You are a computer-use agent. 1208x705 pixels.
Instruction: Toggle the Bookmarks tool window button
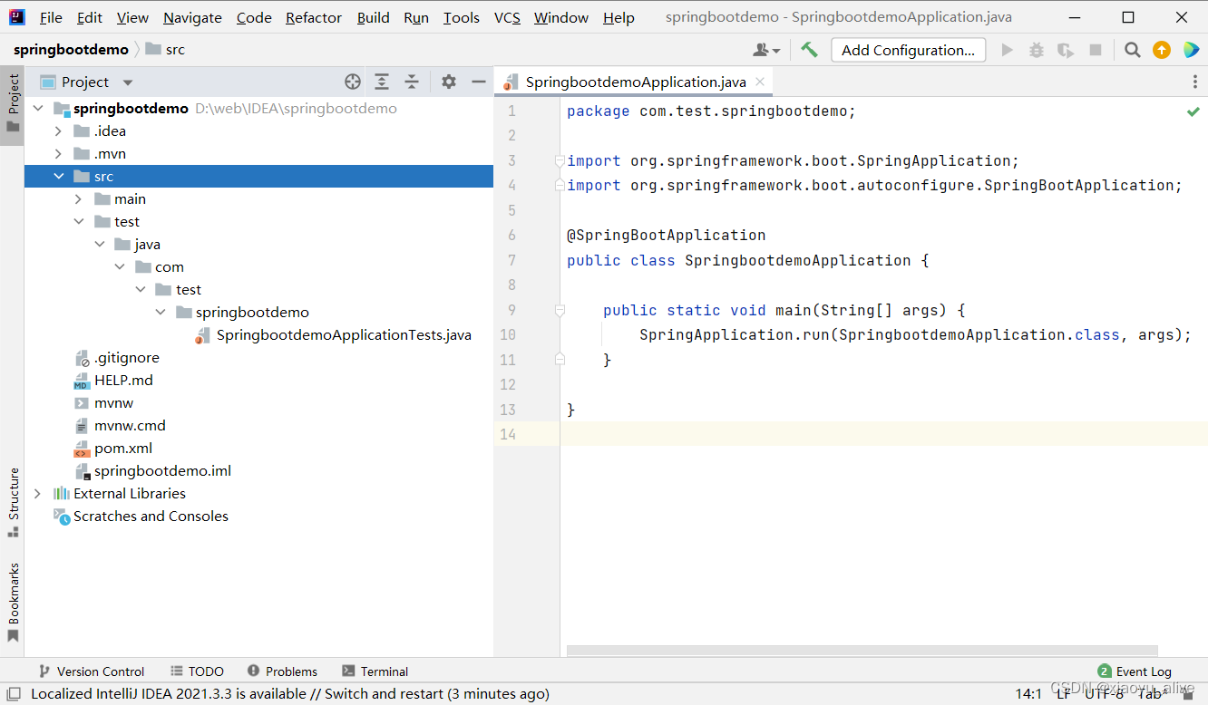13,603
